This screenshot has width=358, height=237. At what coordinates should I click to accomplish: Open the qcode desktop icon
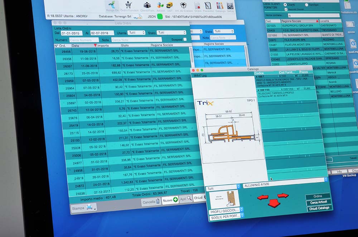pos(351,27)
